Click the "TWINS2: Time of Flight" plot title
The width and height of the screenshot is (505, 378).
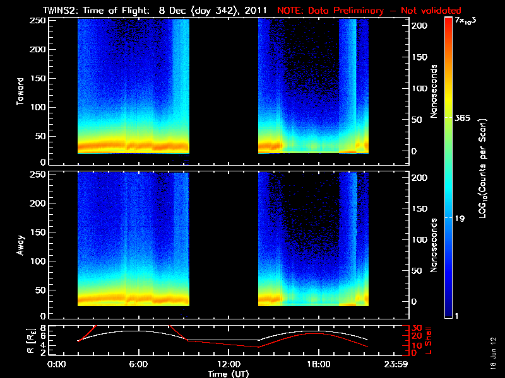tap(96, 10)
